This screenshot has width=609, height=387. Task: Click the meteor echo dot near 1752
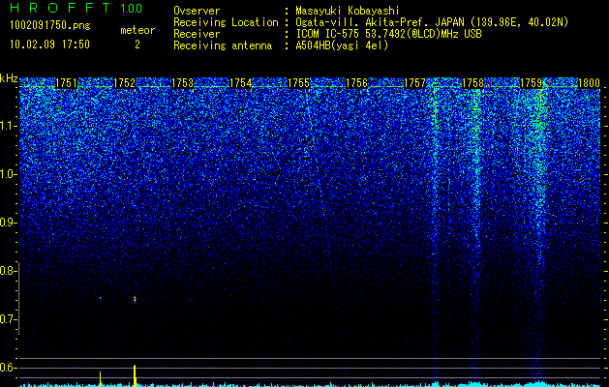[135, 299]
